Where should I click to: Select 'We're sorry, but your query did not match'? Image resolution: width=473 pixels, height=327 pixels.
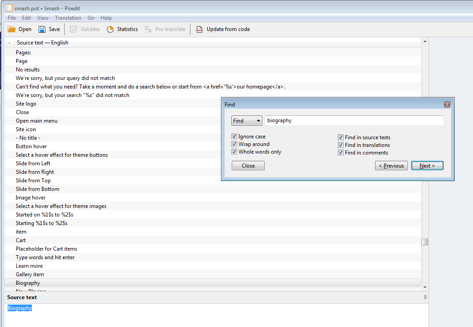click(x=212, y=78)
